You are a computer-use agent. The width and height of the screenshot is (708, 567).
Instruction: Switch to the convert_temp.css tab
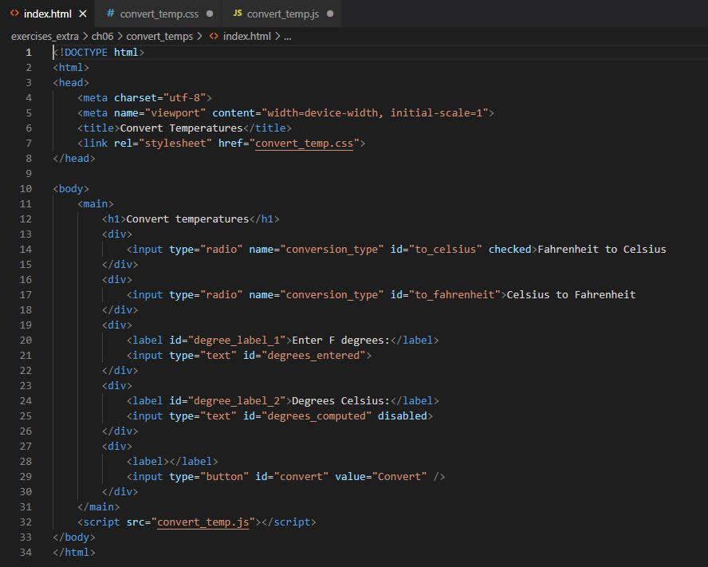pyautogui.click(x=155, y=14)
